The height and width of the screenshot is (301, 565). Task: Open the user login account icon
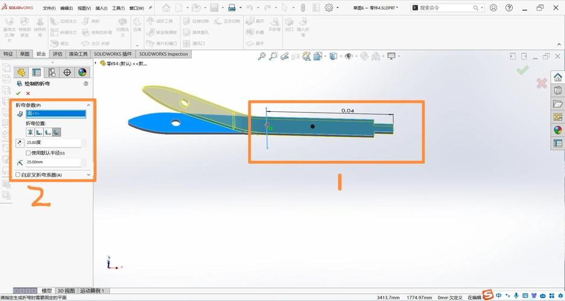[x=493, y=8]
